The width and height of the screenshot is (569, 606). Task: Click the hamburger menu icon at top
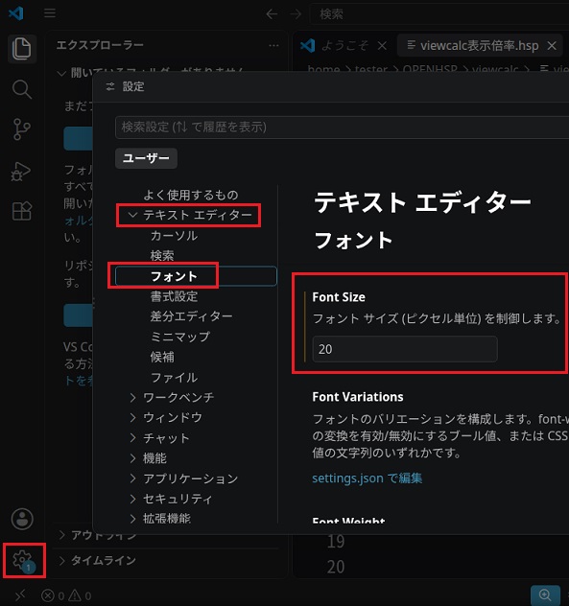click(x=50, y=13)
